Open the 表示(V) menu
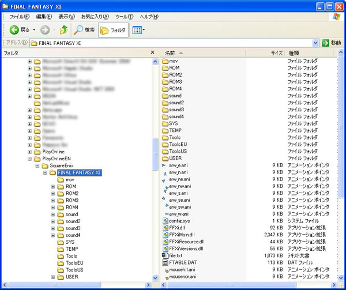 tap(67, 17)
